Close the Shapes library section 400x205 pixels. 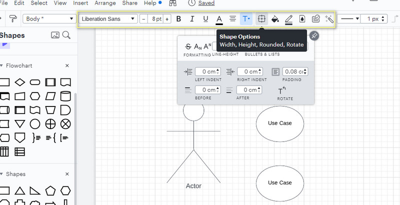coord(67,174)
